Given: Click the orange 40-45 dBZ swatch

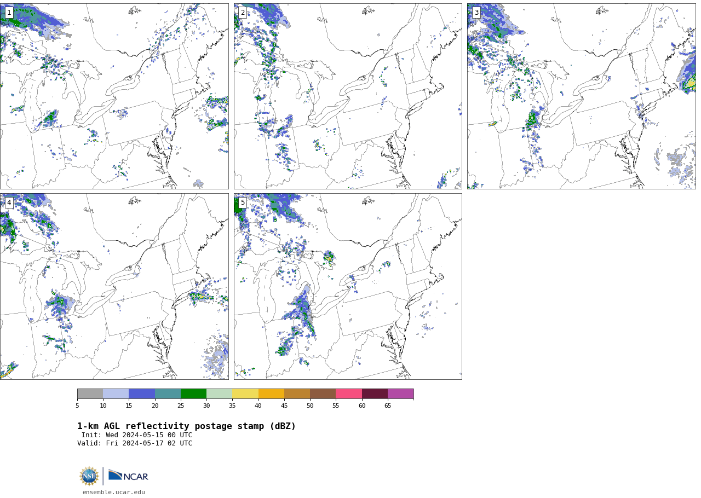Looking at the screenshot, I should point(271,394).
